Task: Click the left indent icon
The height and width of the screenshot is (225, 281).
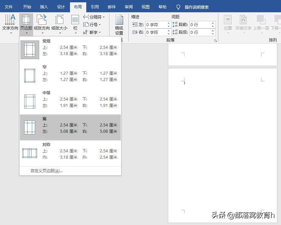Action: 135,24
